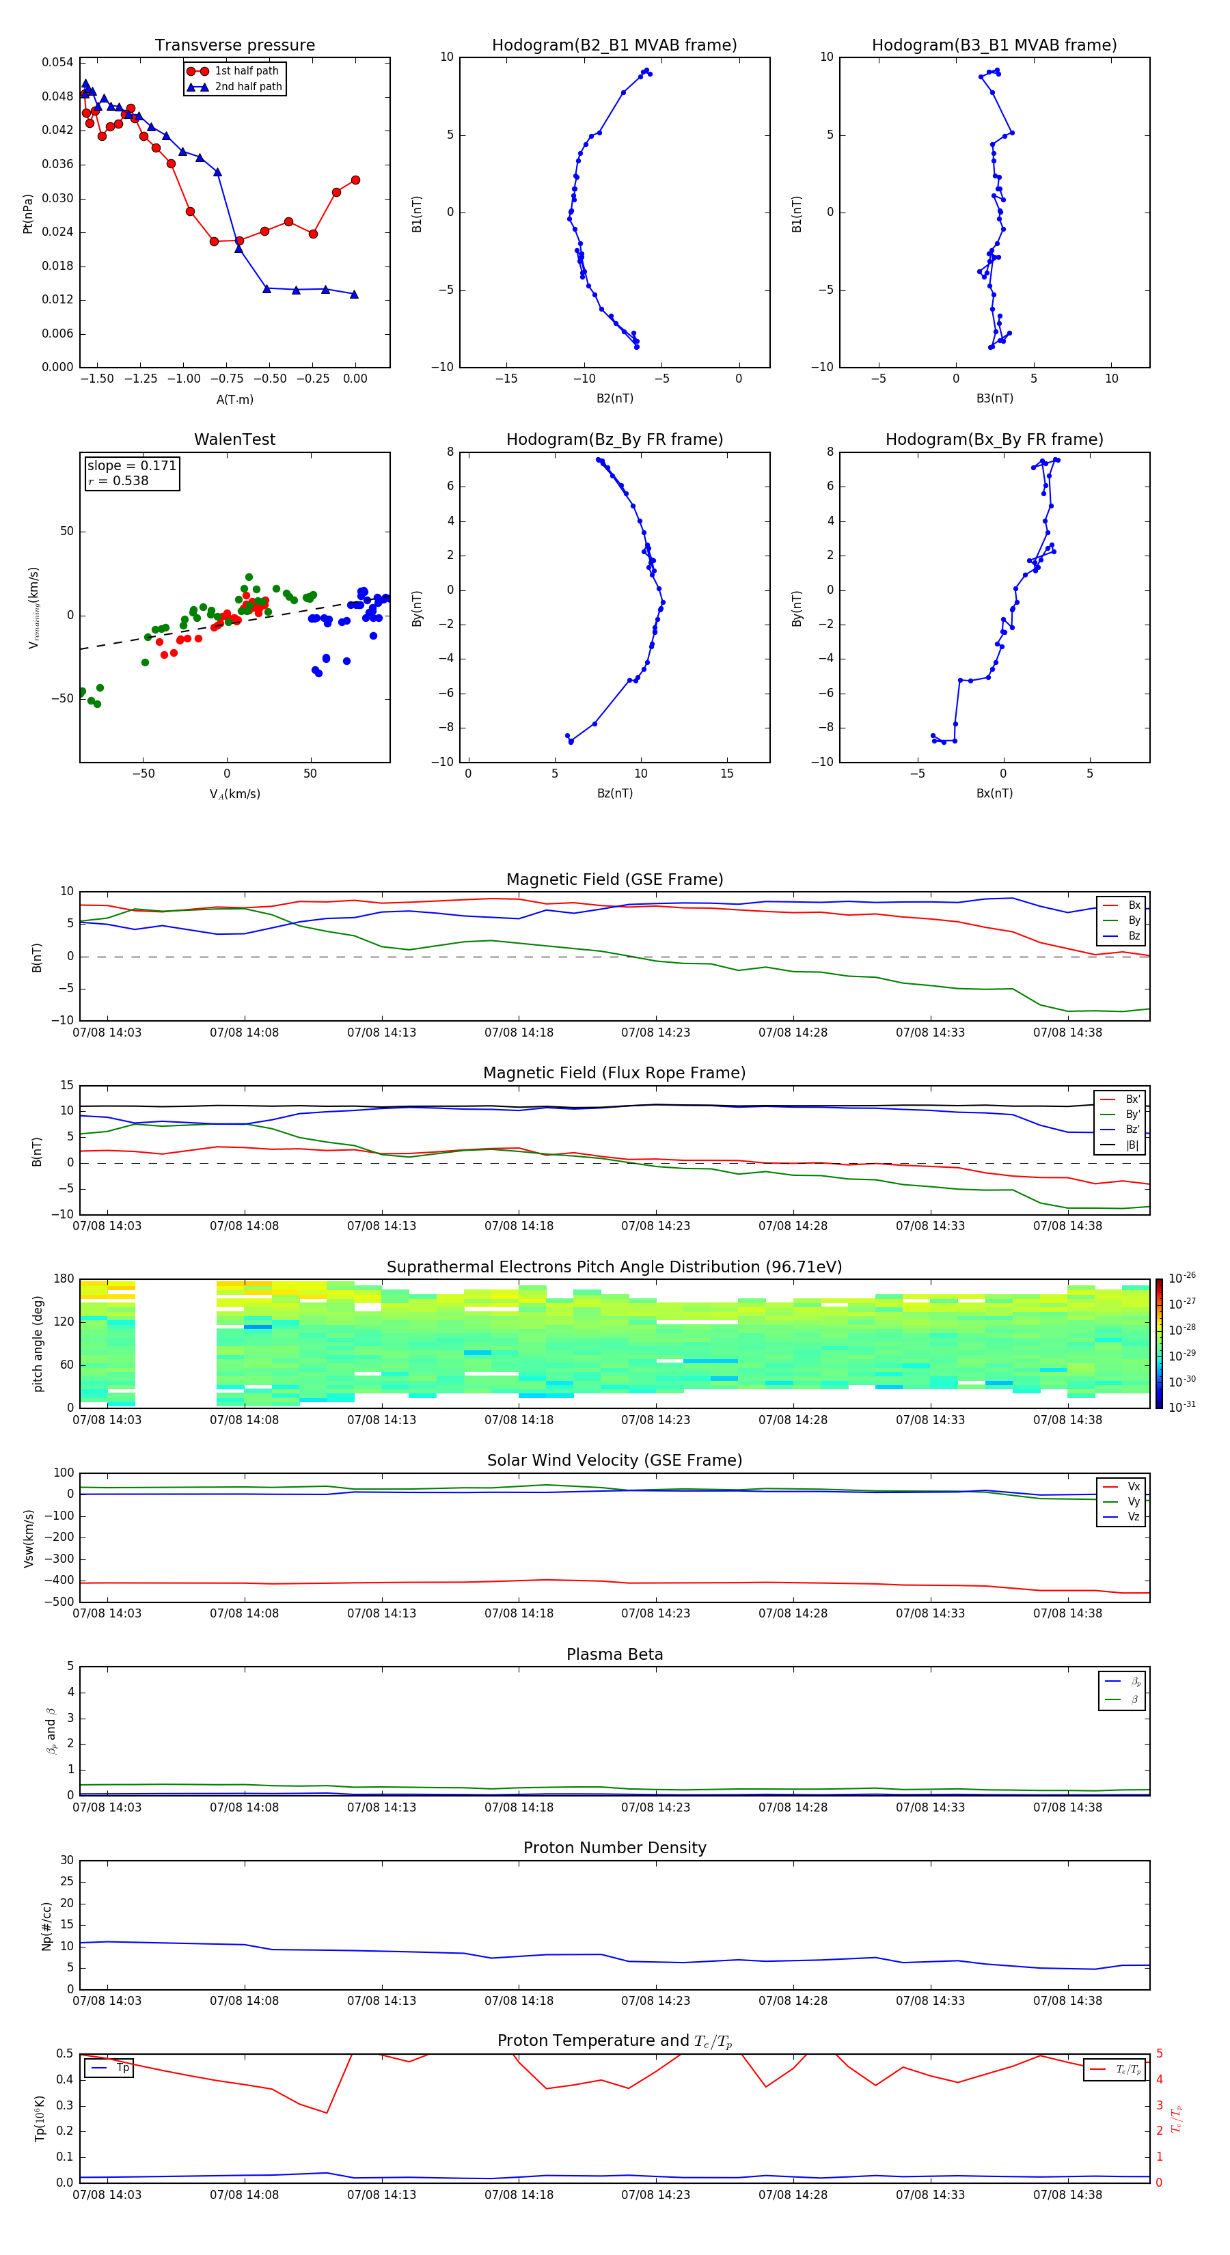
Task: Click the Bx legend entry in GSE plot
Action: point(1121,905)
